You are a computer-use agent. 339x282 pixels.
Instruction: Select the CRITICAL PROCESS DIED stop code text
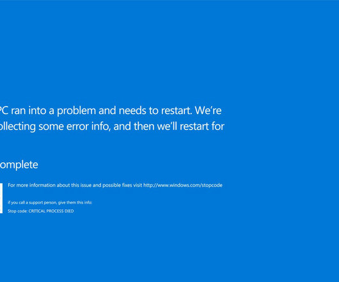click(x=51, y=211)
